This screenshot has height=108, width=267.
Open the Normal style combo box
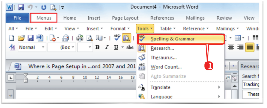(x=32, y=47)
